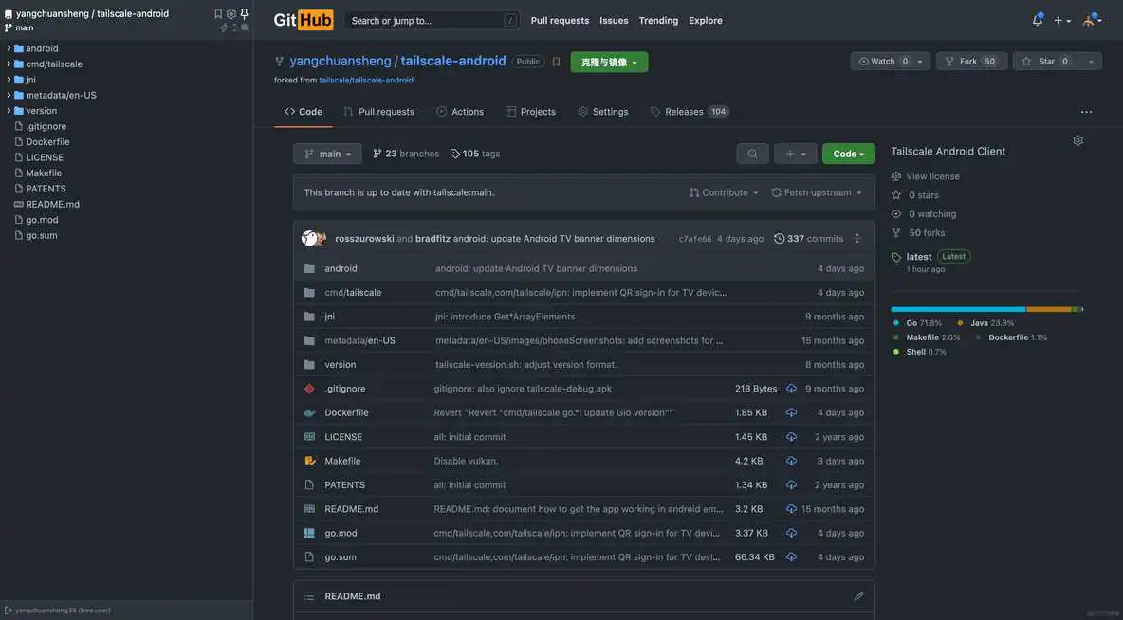The height and width of the screenshot is (620, 1123).
Task: Open the tailscale/tailscale-android upstream link
Action: point(366,81)
